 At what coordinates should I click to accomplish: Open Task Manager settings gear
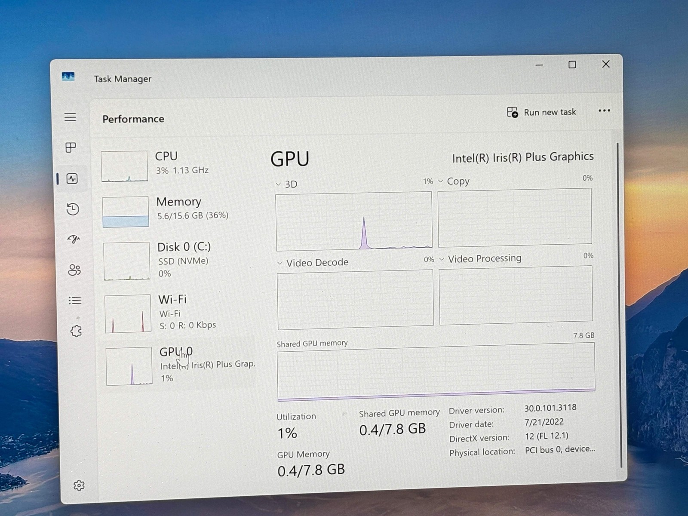(x=79, y=485)
